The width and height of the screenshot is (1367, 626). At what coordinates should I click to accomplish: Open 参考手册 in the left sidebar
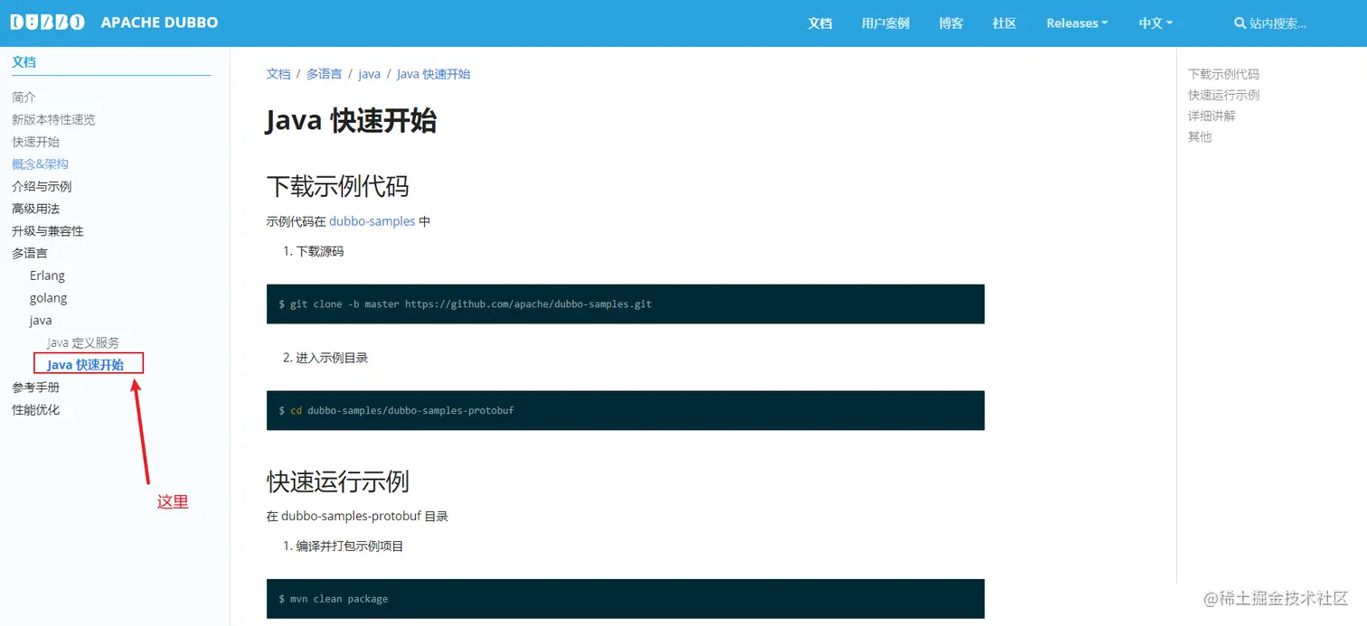[x=37, y=386]
